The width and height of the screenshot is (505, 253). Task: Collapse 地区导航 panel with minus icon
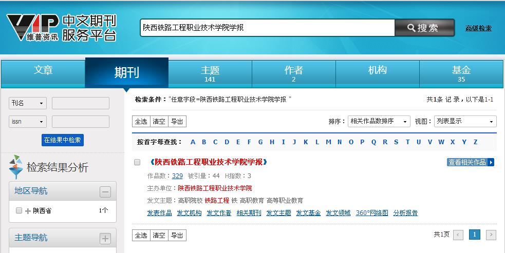(x=105, y=192)
